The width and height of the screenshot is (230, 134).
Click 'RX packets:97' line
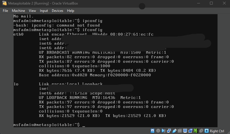104,102
